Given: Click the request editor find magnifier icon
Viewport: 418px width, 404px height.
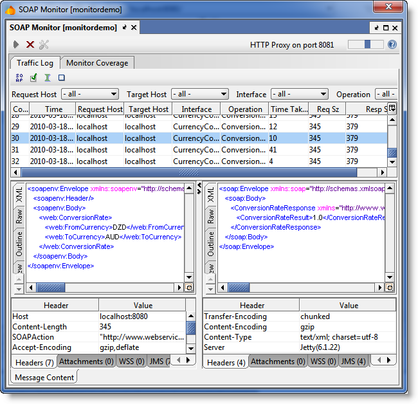Looking at the screenshot, I should click(x=189, y=288).
